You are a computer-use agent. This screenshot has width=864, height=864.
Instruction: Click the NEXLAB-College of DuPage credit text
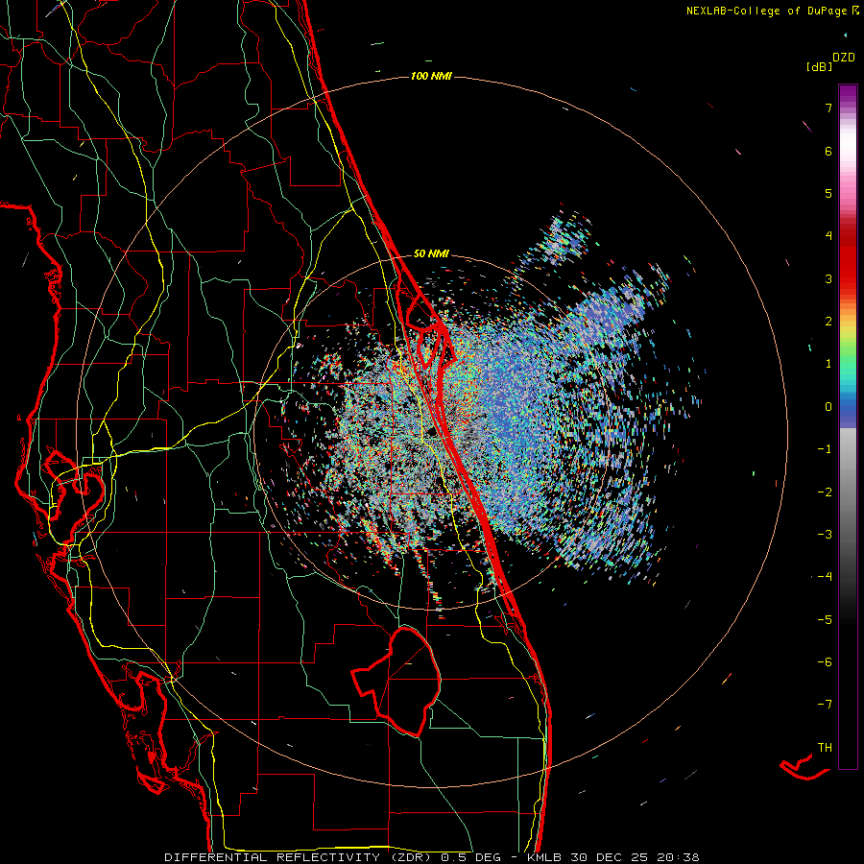click(x=766, y=11)
